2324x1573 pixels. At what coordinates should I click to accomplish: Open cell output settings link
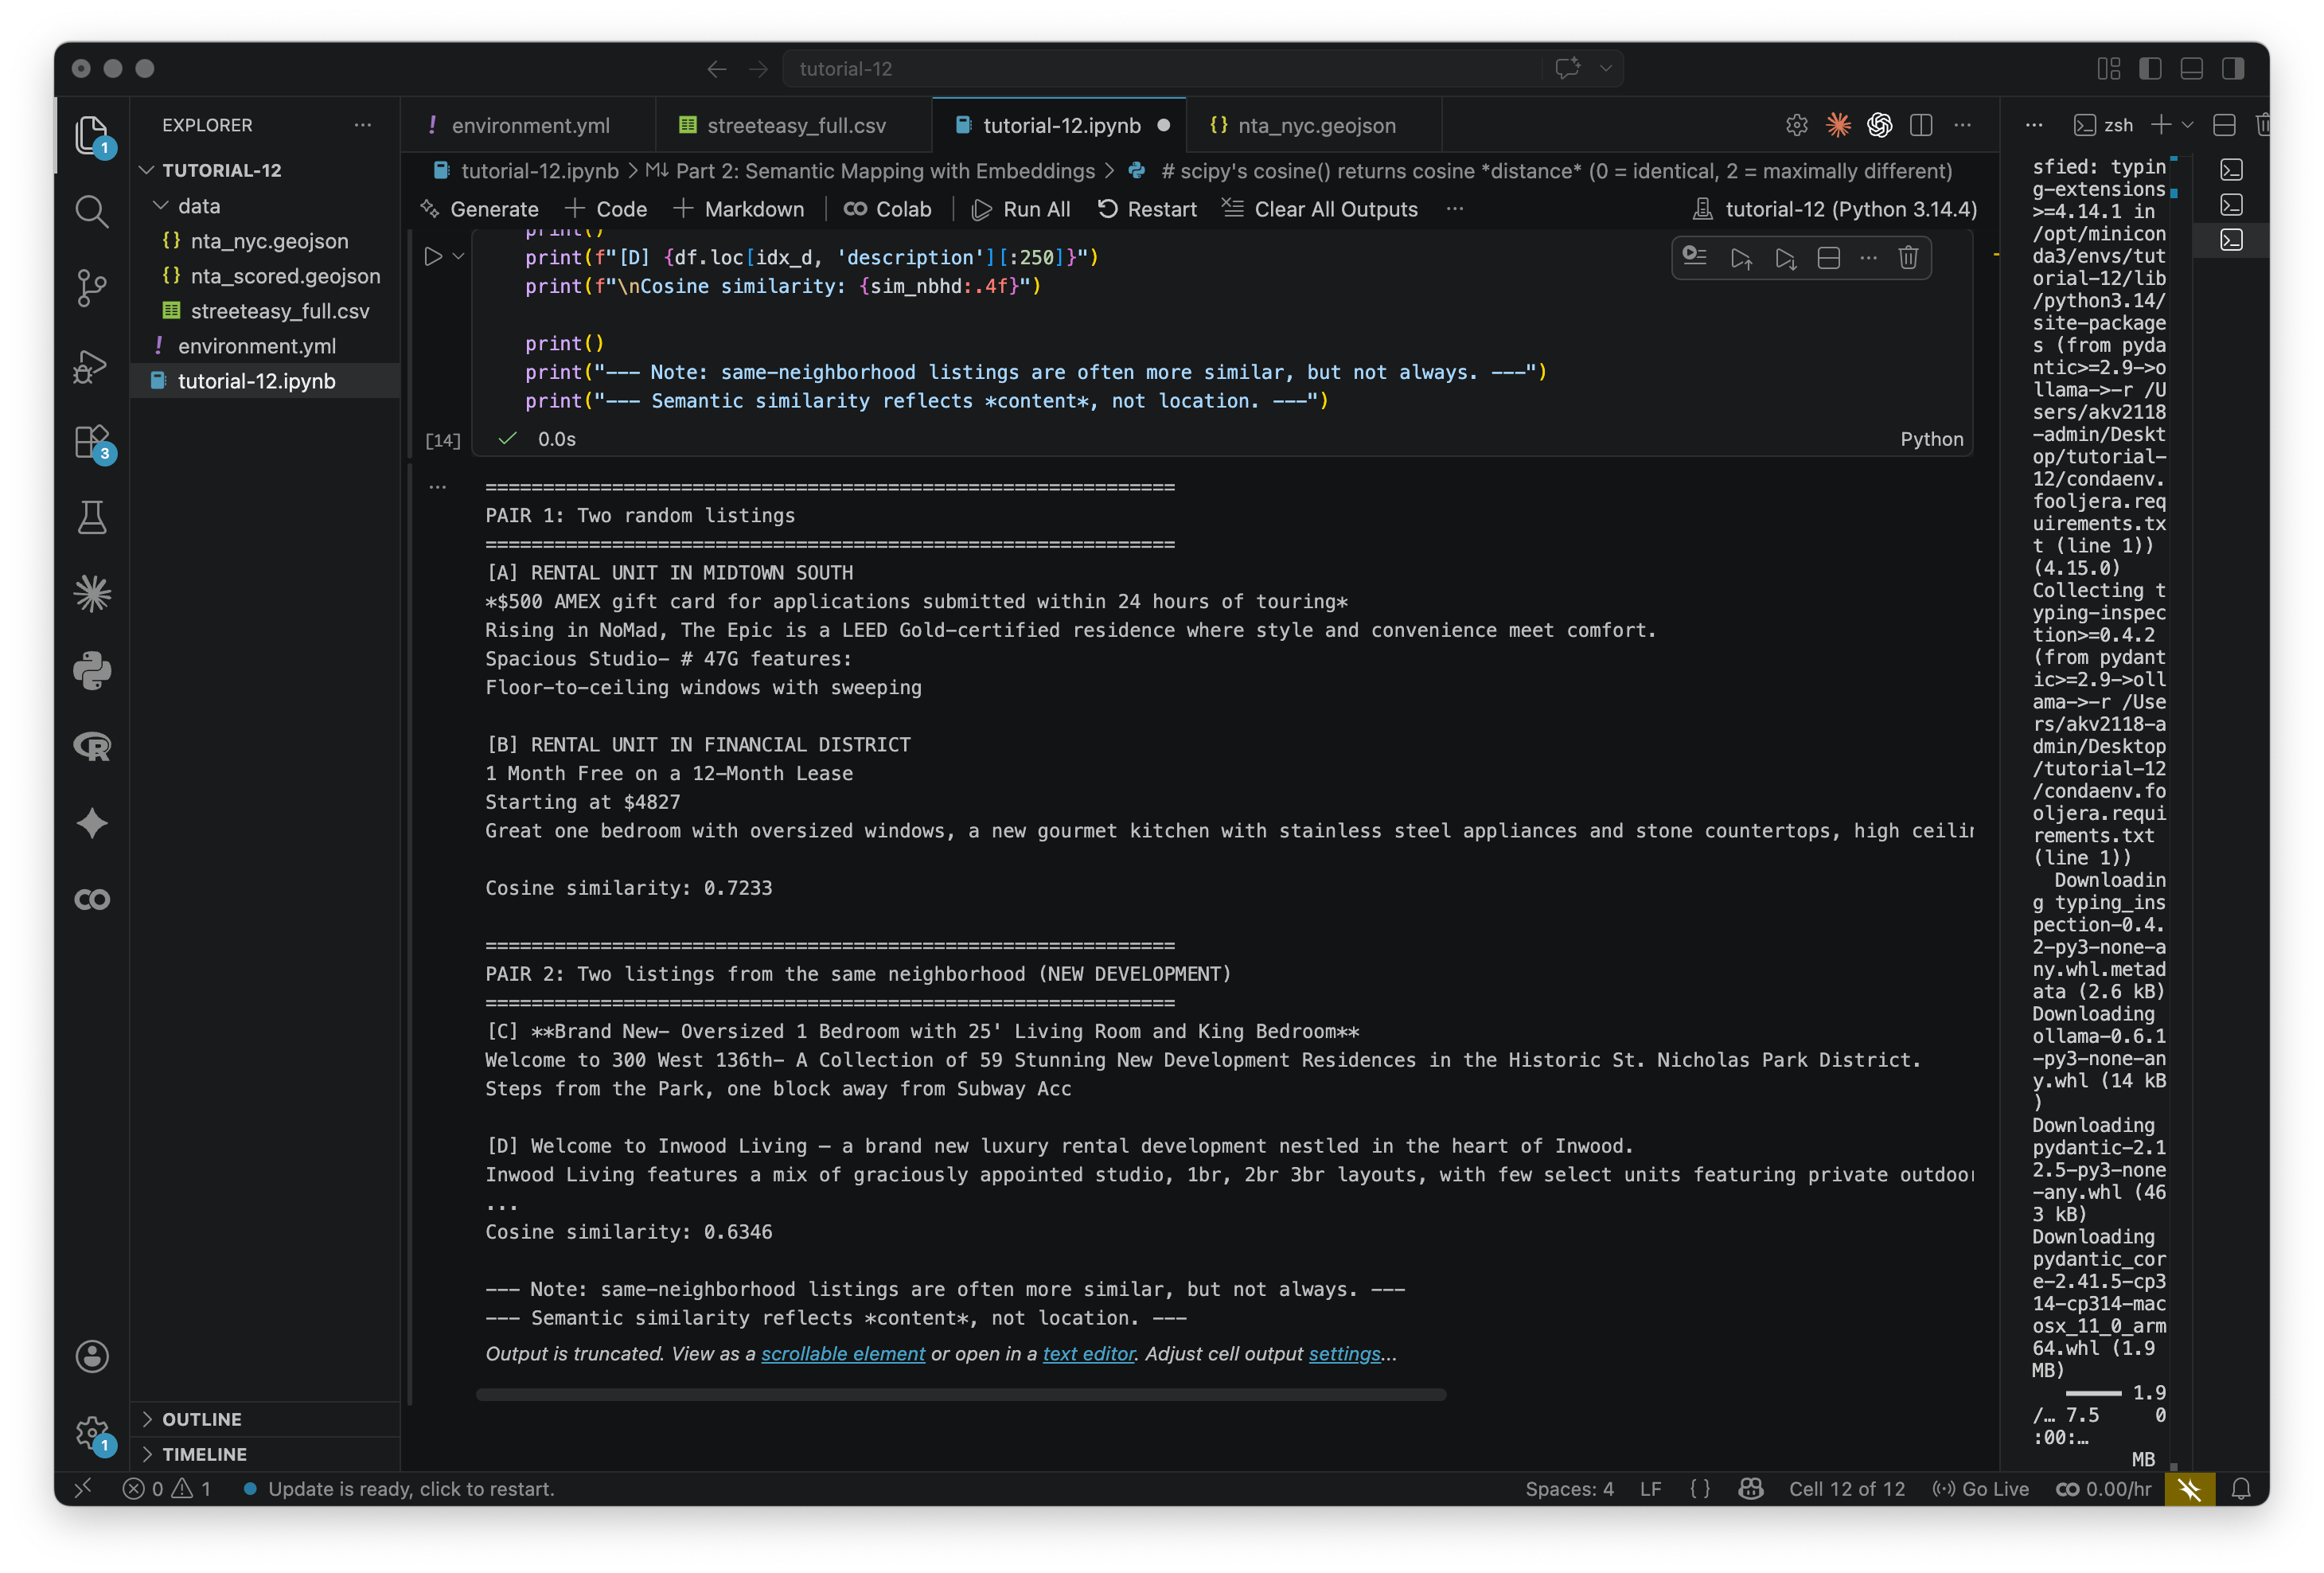coord(1344,1354)
